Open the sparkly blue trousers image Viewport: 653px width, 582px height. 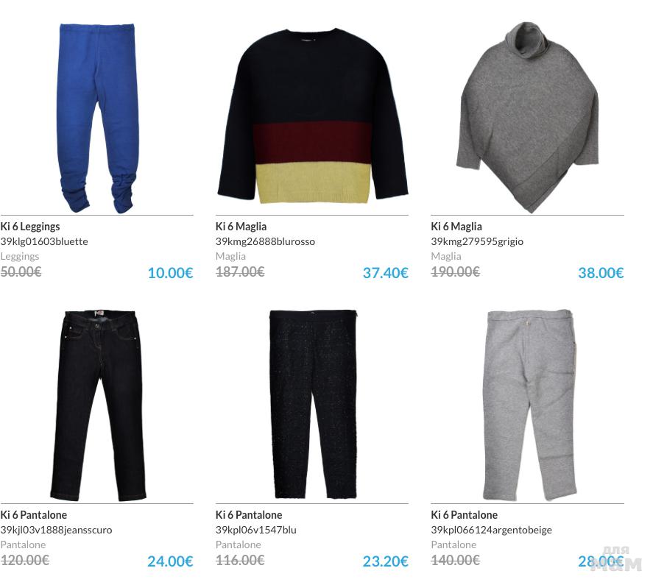[313, 404]
